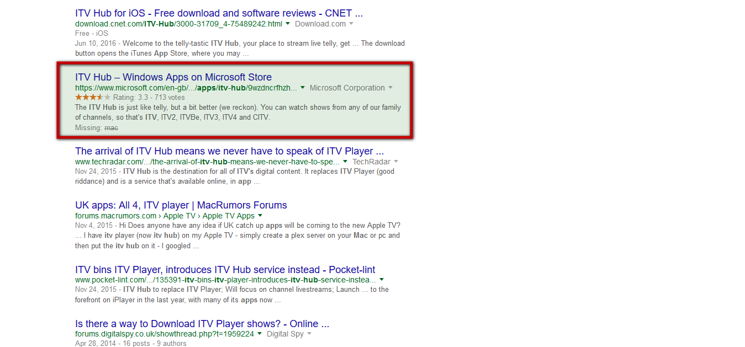Screen dimensions: 745x347
Task: Expand gray arrow next to Digital Spy
Action: click(x=309, y=334)
